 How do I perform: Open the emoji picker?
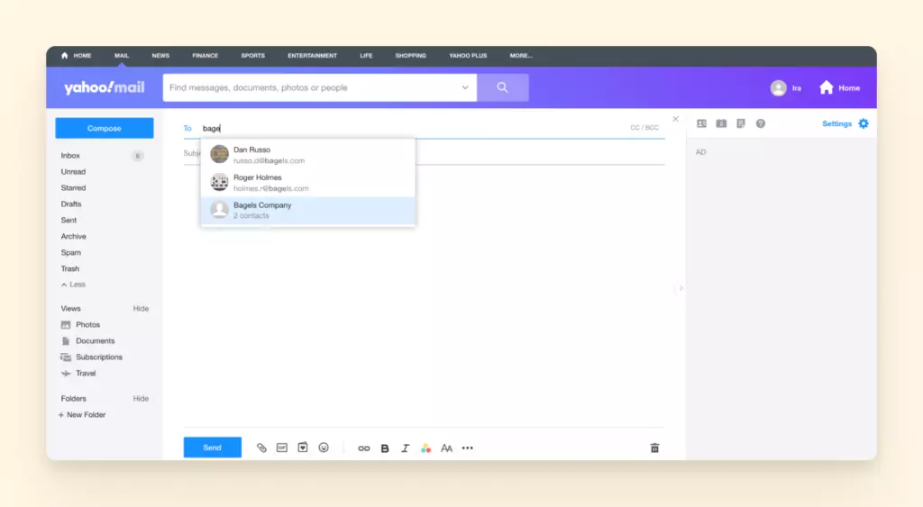coord(324,448)
